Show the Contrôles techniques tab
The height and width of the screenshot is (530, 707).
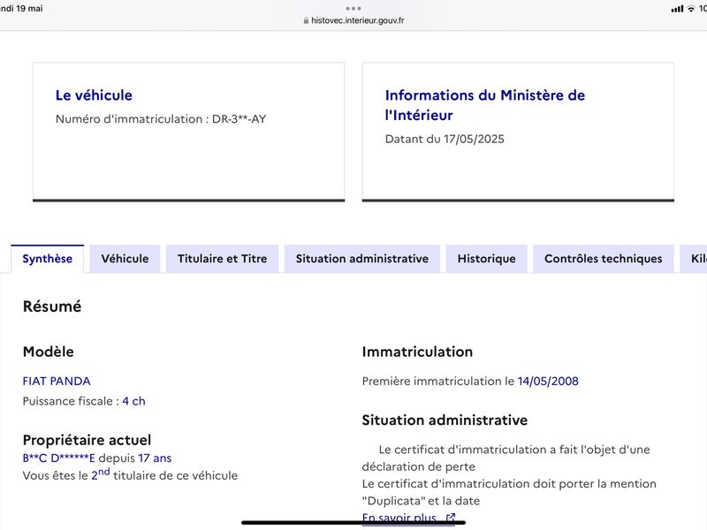click(604, 259)
